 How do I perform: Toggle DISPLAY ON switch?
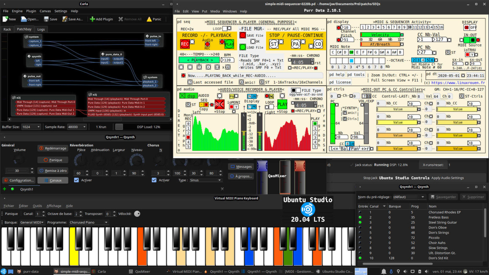click(x=467, y=28)
